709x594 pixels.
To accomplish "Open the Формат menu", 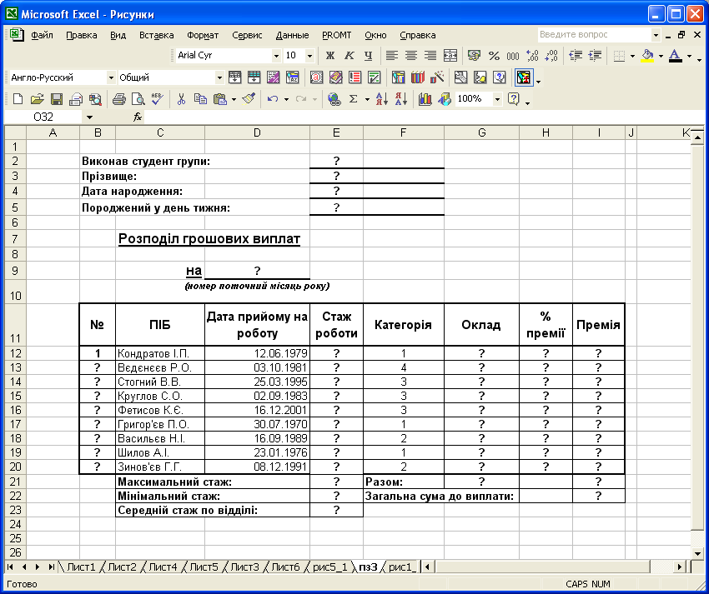I will [x=203, y=35].
